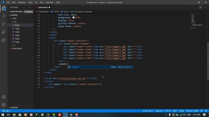Screen dimensions: 209x117
Task: Open Task View on the taskbar
Action: [x=8, y=115]
